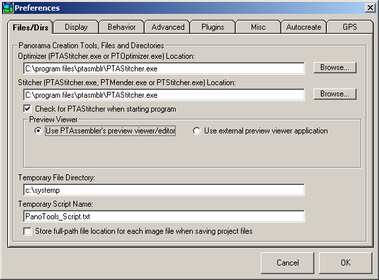Select the Files/Dirs tab
Image resolution: width=379 pixels, height=280 pixels.
[x=30, y=27]
